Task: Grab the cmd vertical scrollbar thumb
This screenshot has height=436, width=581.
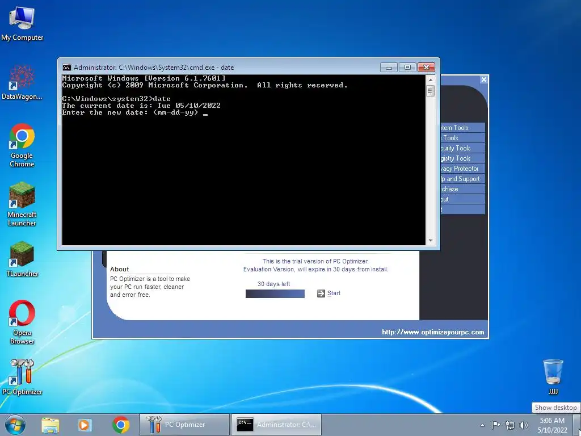Action: [430, 91]
